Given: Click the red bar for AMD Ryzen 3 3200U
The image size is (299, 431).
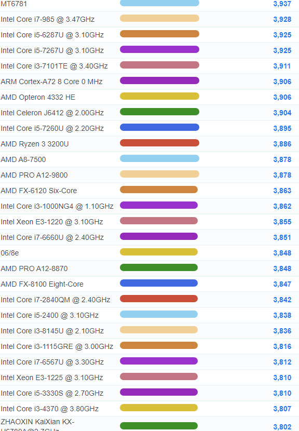Looking at the screenshot, I should click(160, 143).
